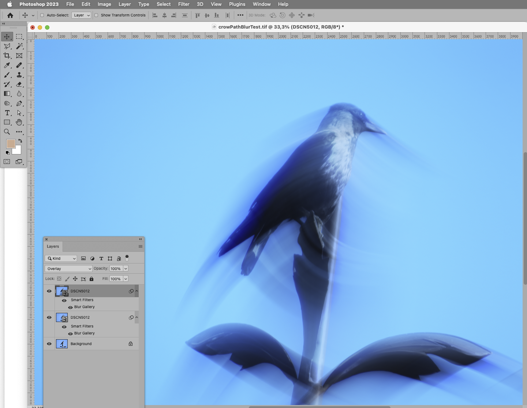The width and height of the screenshot is (527, 408).
Task: Open the Filter menu
Action: (x=184, y=4)
